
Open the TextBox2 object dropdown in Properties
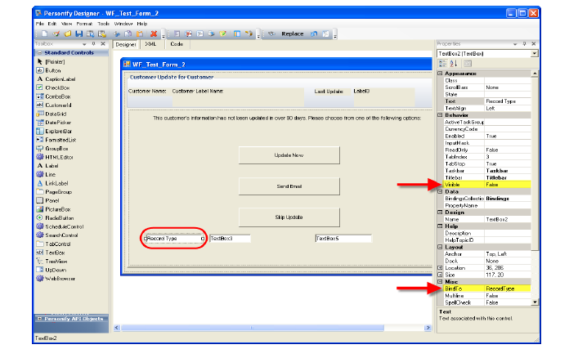click(534, 52)
